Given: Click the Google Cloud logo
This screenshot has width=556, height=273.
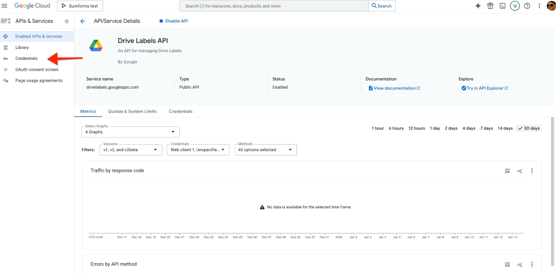Looking at the screenshot, I should click(32, 5).
